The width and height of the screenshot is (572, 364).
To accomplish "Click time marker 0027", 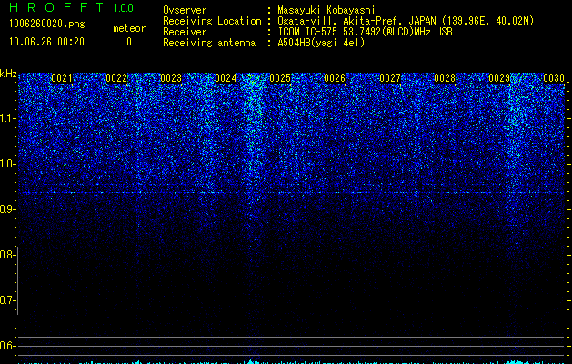I will click(x=390, y=78).
